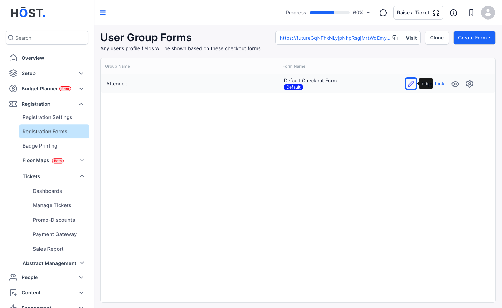Image resolution: width=502 pixels, height=308 pixels.
Task: Click the Clone button
Action: [x=437, y=38]
